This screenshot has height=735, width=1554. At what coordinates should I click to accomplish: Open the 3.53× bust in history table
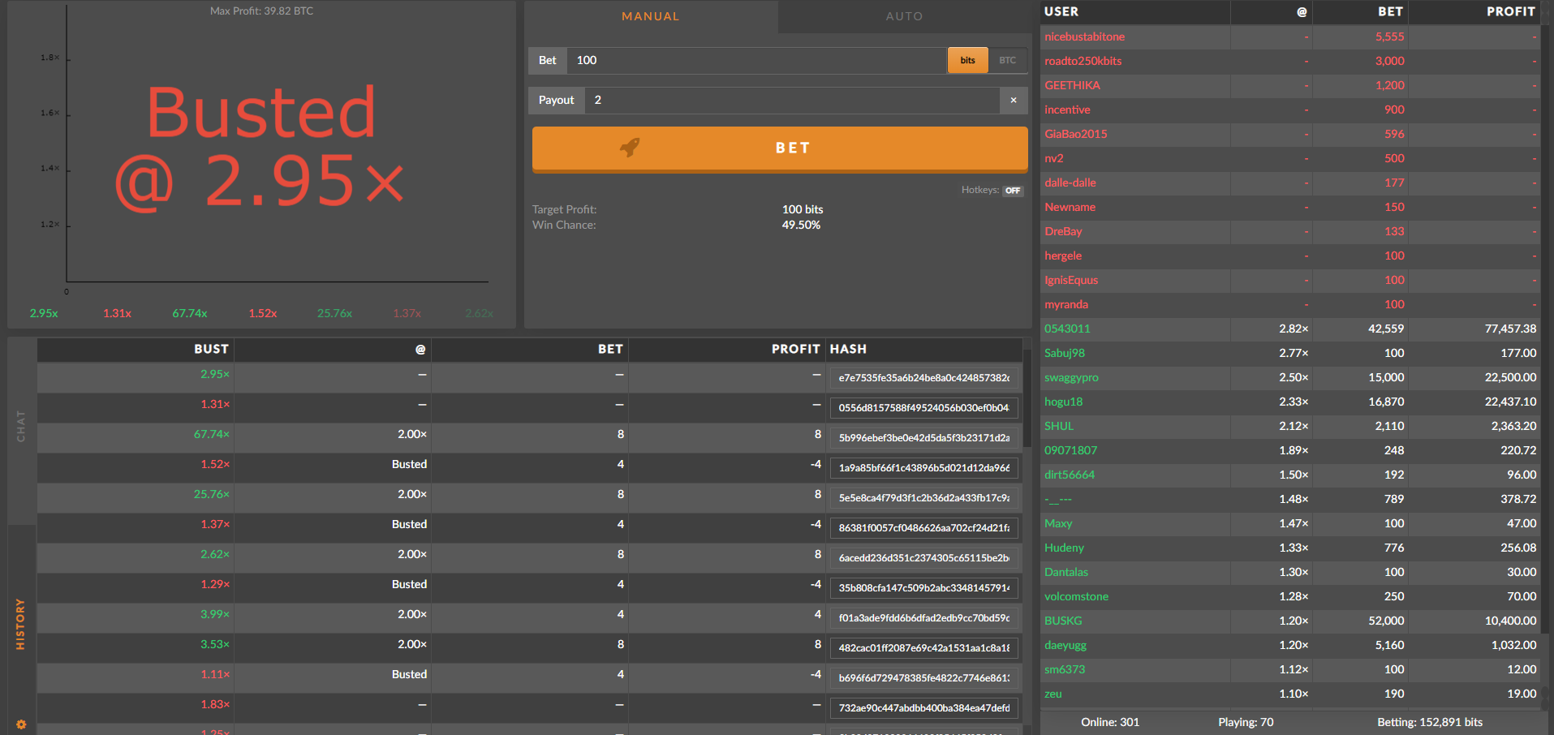[215, 644]
